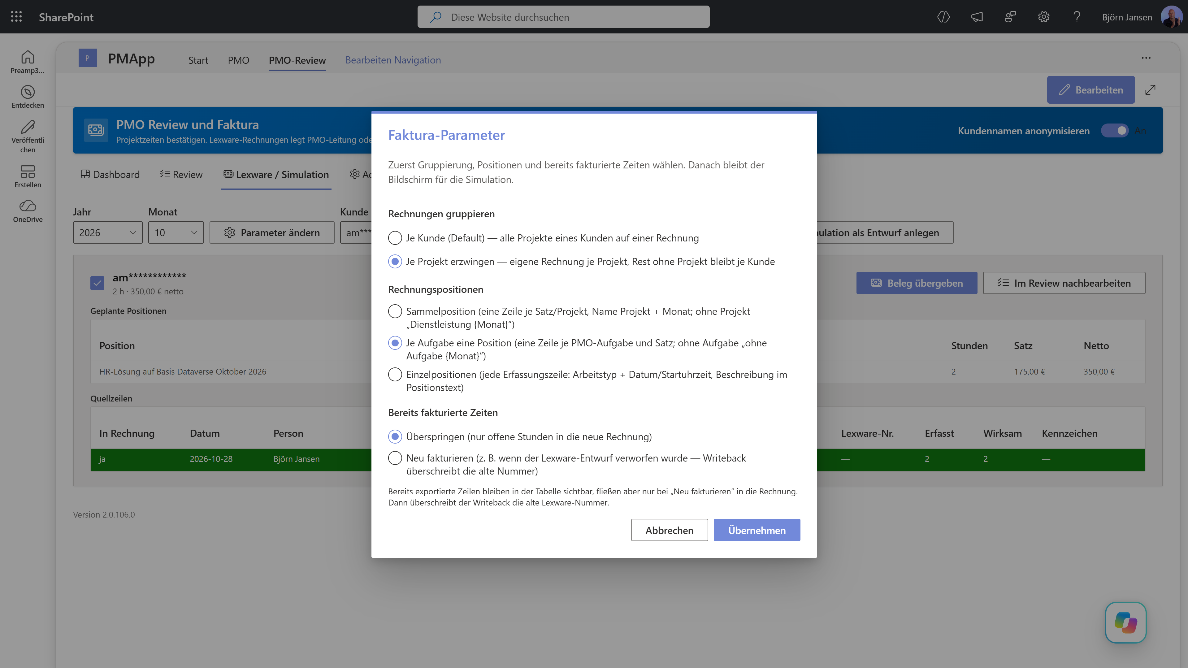1188x668 pixels.
Task: Open the Kunde dropdown field
Action: 356,232
